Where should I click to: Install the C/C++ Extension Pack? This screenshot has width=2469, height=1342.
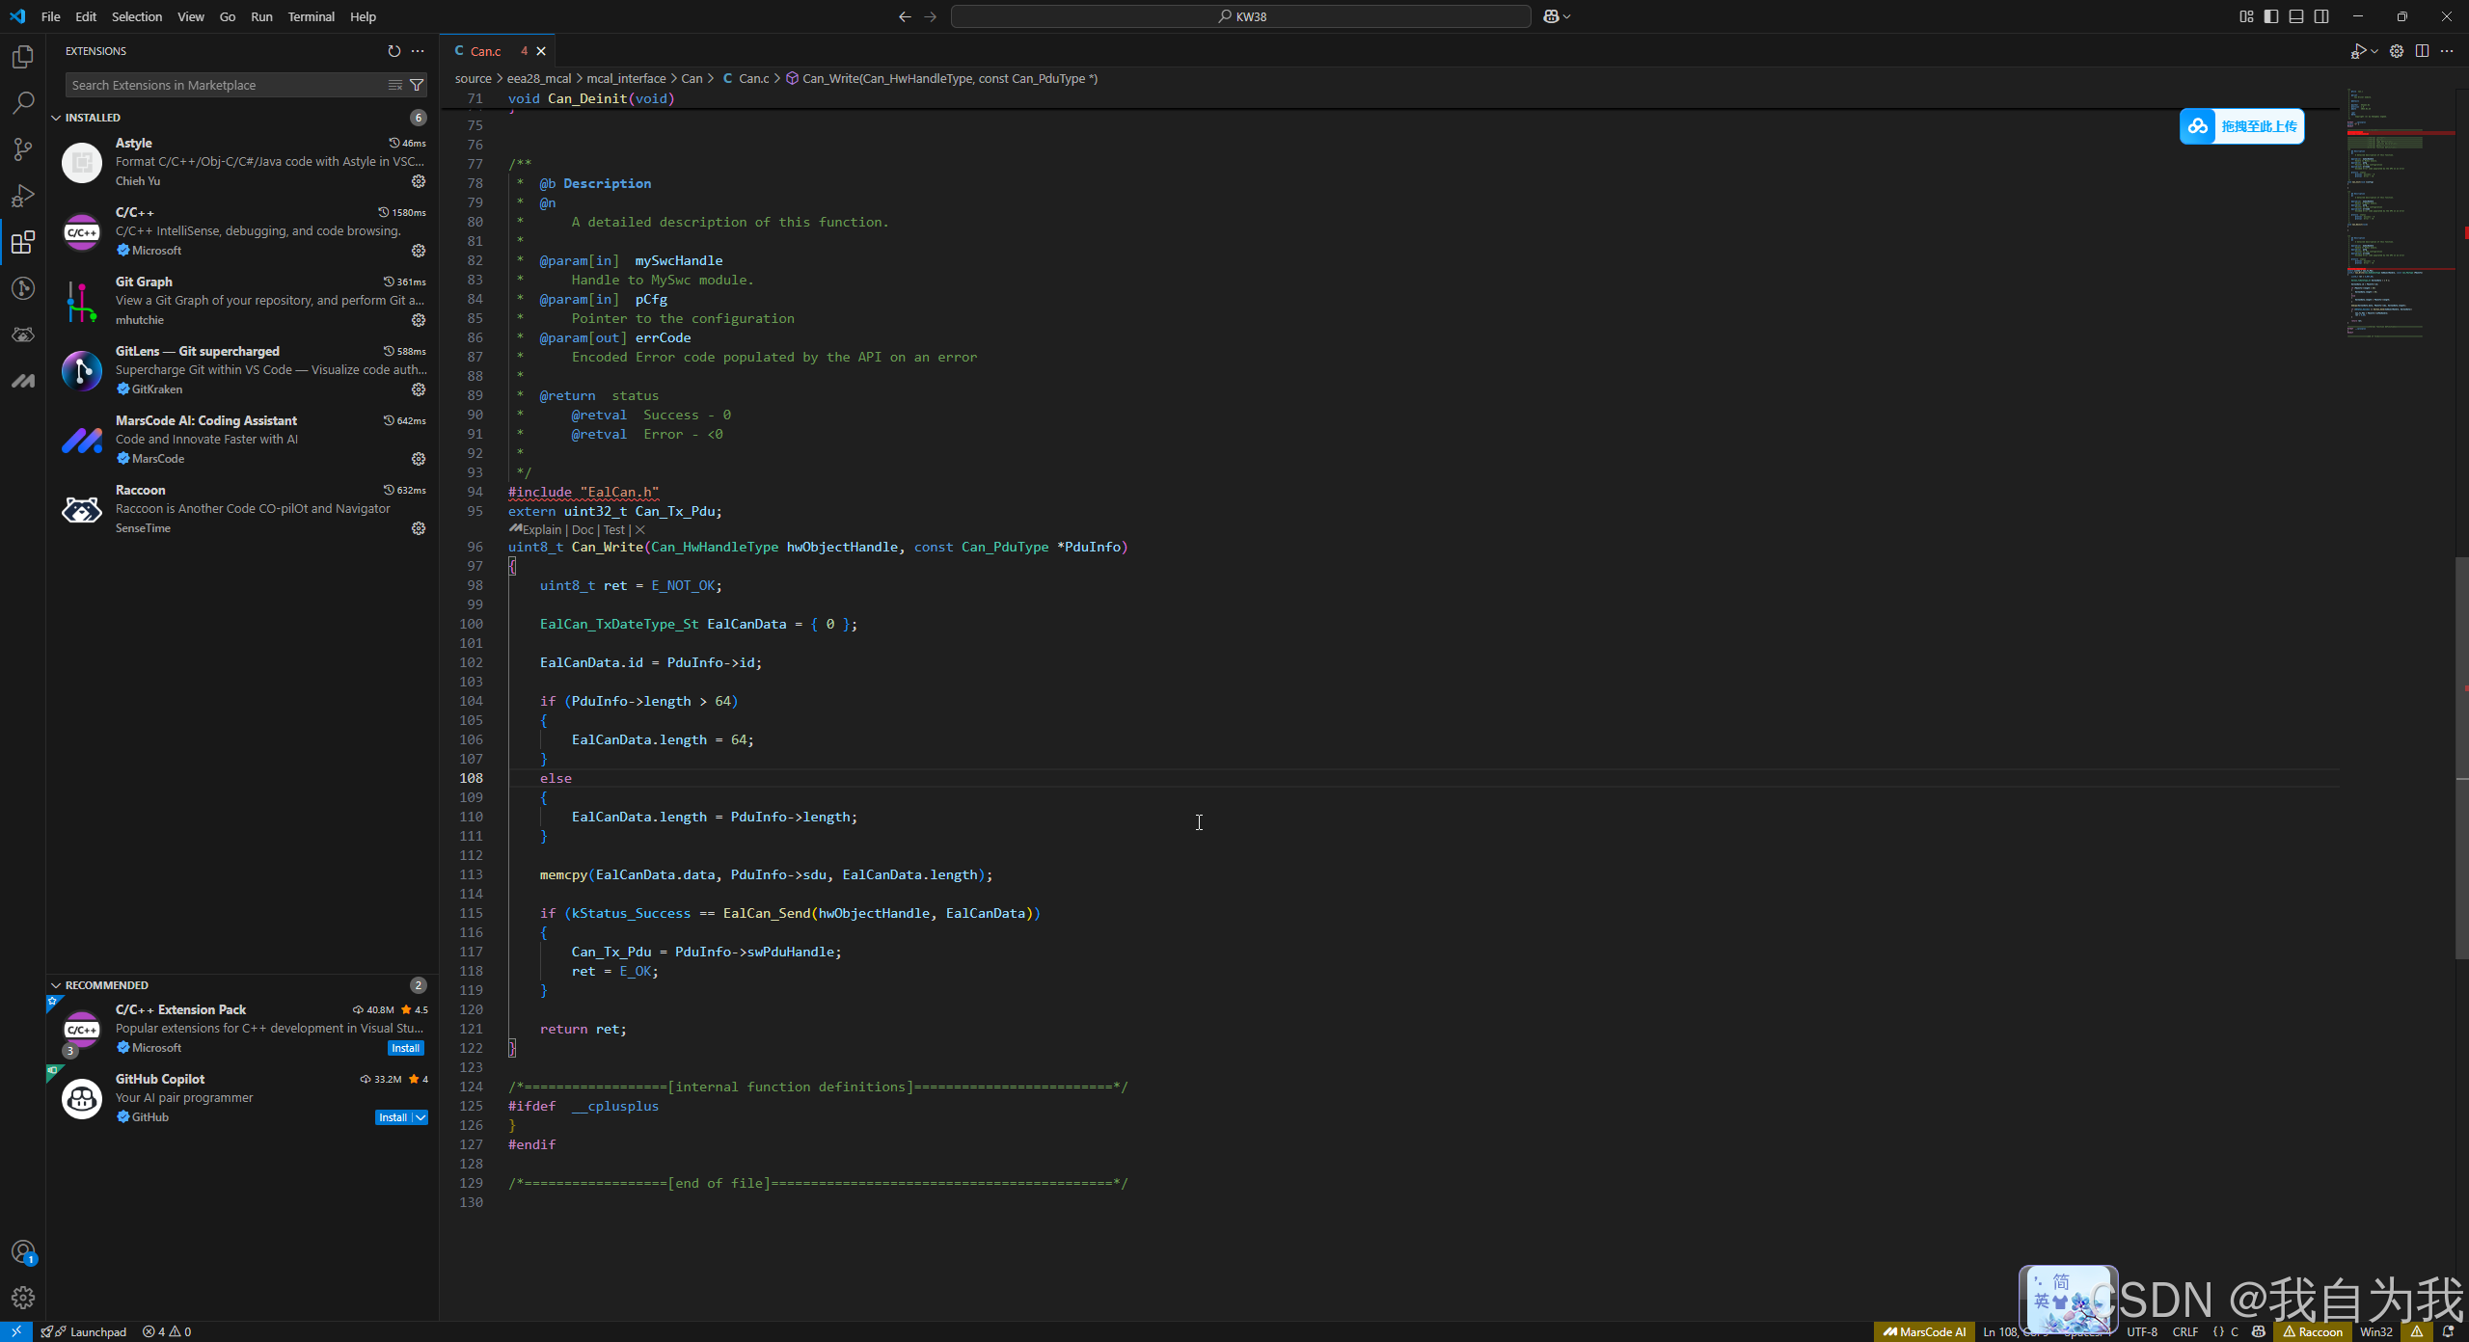pos(404,1048)
